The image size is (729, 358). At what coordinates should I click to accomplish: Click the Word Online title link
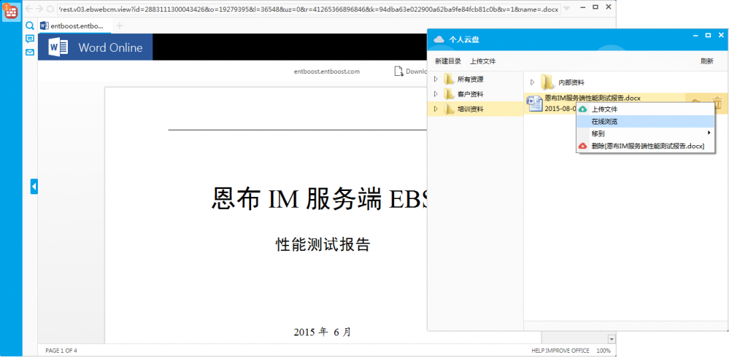(x=110, y=47)
